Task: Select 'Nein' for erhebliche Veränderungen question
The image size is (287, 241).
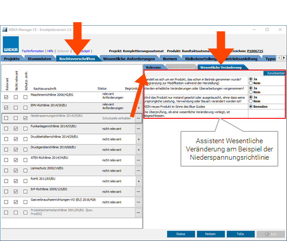Action: click(251, 92)
